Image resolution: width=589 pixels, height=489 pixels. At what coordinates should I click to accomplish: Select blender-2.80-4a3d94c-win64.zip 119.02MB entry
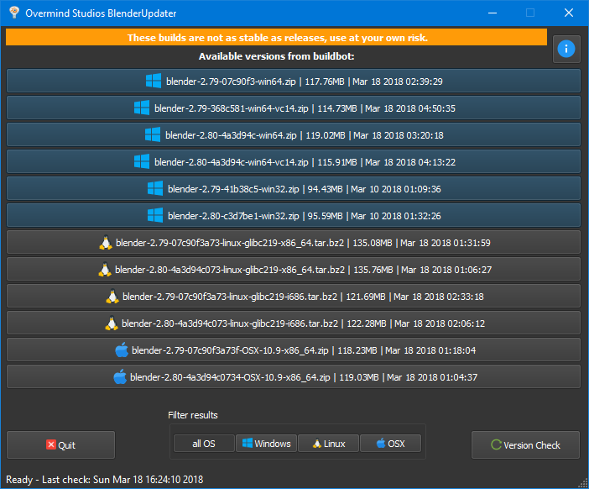(294, 134)
